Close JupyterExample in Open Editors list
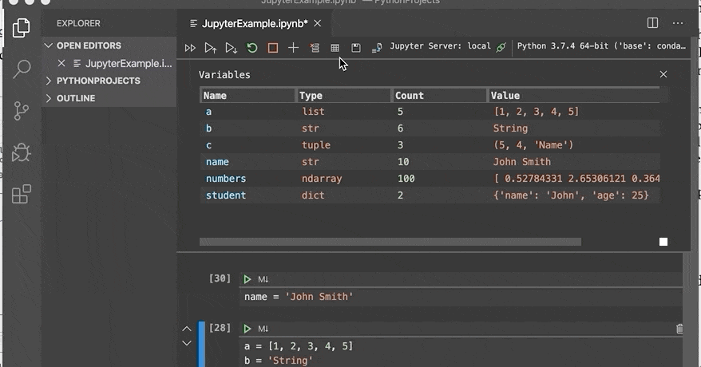This screenshot has width=701, height=367. (x=61, y=63)
